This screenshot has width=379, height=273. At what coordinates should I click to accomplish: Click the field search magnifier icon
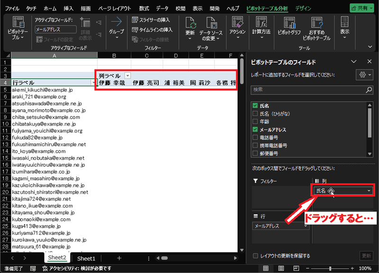coord(369,90)
